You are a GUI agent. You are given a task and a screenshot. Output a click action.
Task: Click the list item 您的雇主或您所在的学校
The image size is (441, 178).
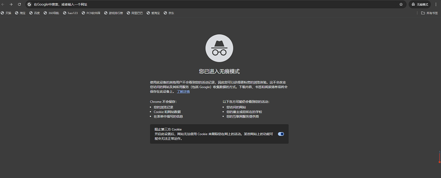pyautogui.click(x=244, y=111)
